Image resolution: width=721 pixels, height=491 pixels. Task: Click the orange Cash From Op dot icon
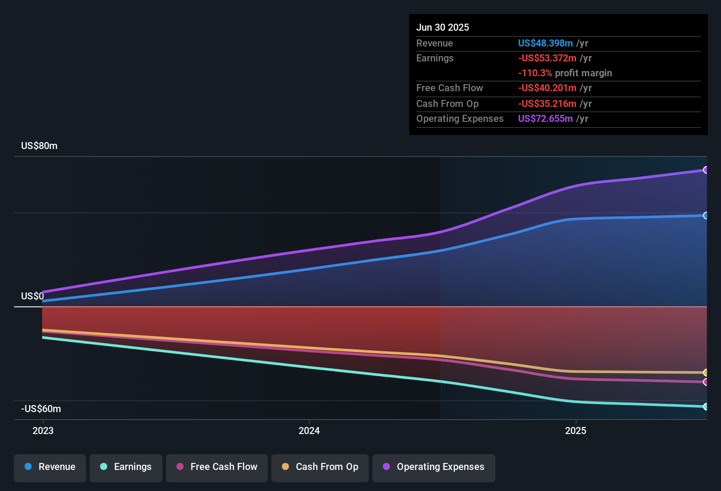[285, 467]
